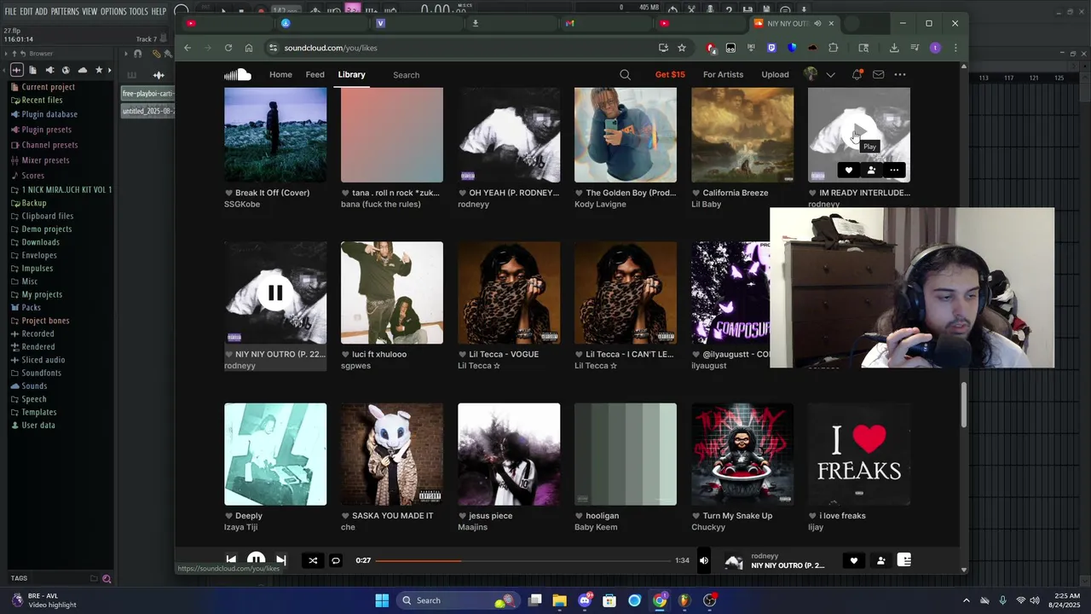1091x614 pixels.
Task: Expand Current project in FL browser
Action: [49, 87]
